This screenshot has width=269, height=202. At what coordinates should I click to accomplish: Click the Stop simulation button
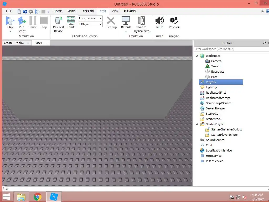click(44, 23)
